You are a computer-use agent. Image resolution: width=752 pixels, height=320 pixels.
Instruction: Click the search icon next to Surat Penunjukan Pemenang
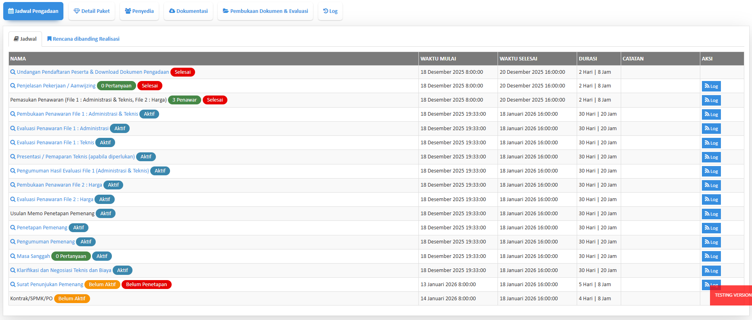click(x=13, y=285)
